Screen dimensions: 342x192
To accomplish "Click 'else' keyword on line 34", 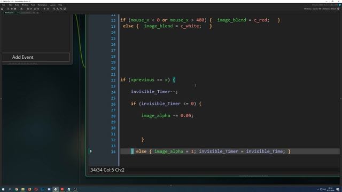I will pos(141,151).
